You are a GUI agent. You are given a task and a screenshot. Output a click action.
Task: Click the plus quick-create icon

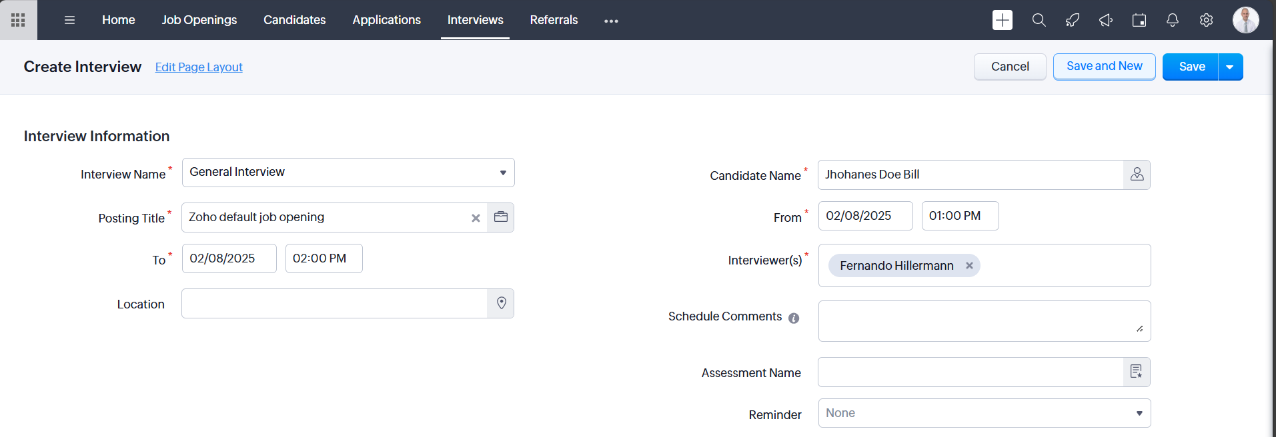click(1002, 20)
